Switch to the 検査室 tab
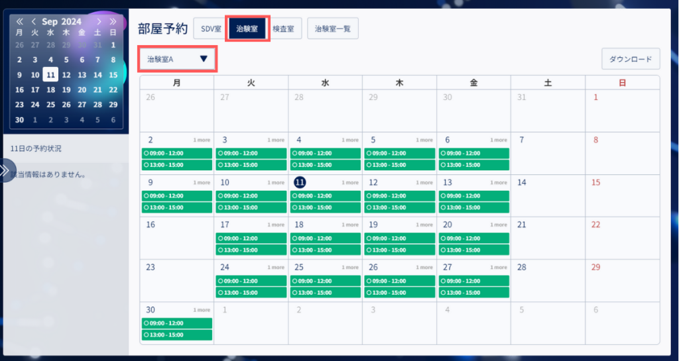This screenshot has height=361, width=679. (284, 29)
